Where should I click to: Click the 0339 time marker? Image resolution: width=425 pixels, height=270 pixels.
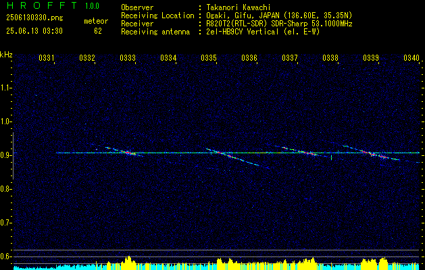tap(370, 57)
